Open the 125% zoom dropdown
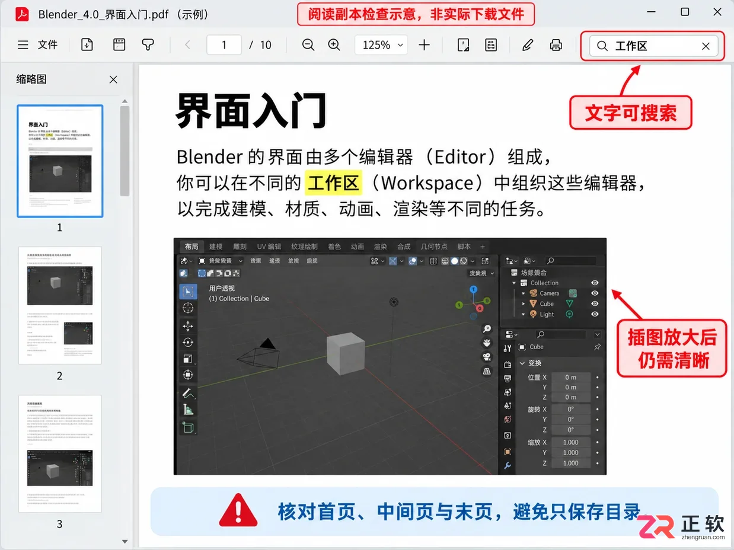Image resolution: width=734 pixels, height=550 pixels. pos(380,45)
